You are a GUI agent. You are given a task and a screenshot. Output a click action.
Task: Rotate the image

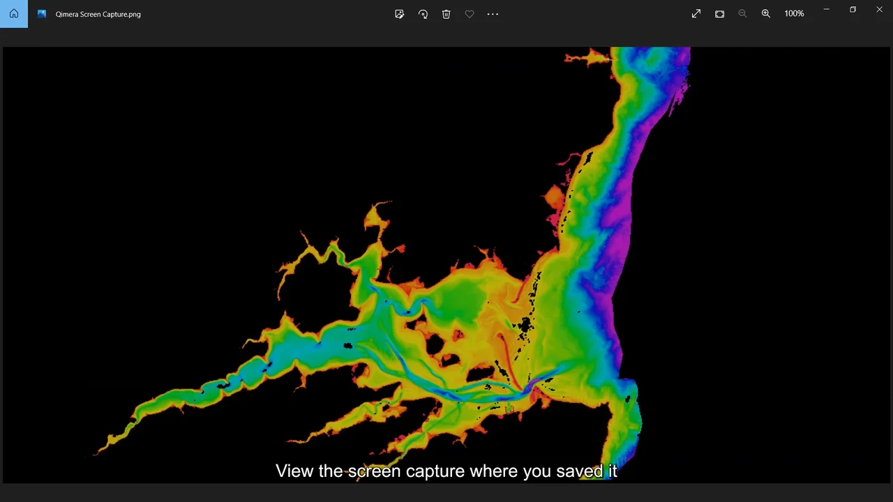coord(423,14)
